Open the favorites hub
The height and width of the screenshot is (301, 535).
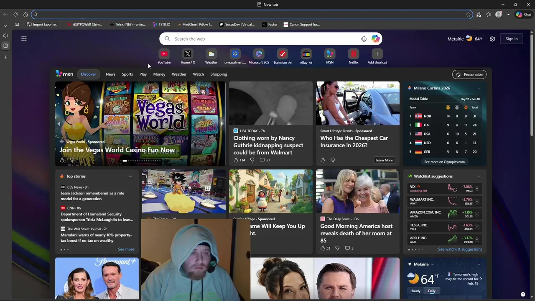[489, 14]
